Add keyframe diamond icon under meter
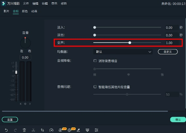The width and height of the screenshot is (186, 133). pyautogui.click(x=25, y=104)
